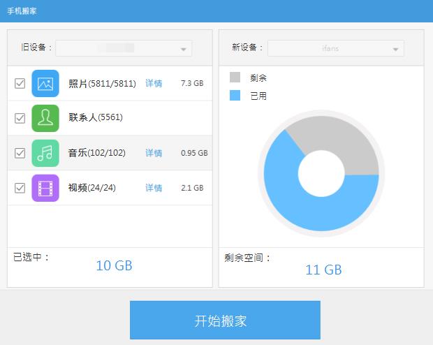
Task: Open 详情 details for 视频 videos
Action: pyautogui.click(x=154, y=188)
